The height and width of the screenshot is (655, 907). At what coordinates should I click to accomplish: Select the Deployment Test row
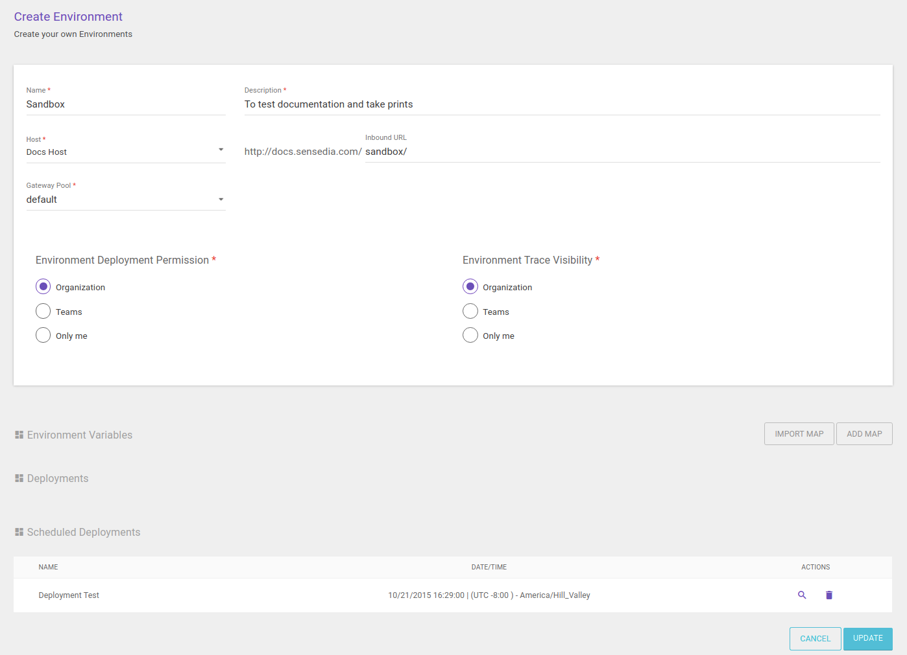260,595
